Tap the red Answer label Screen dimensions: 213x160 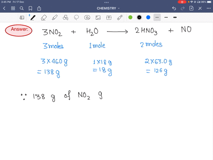click(x=19, y=30)
